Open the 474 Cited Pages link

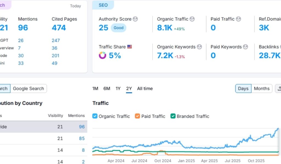(x=59, y=28)
